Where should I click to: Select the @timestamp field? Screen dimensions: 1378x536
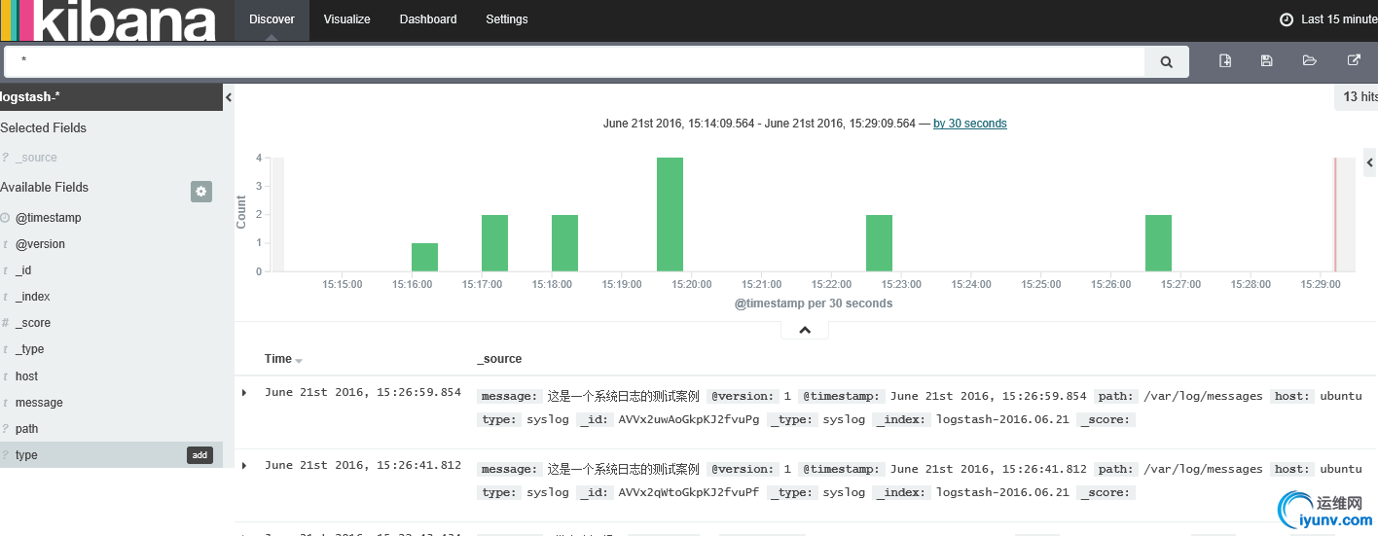click(49, 218)
